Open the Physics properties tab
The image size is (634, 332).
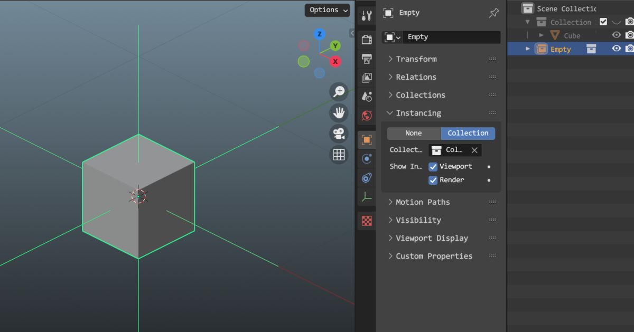(x=367, y=159)
